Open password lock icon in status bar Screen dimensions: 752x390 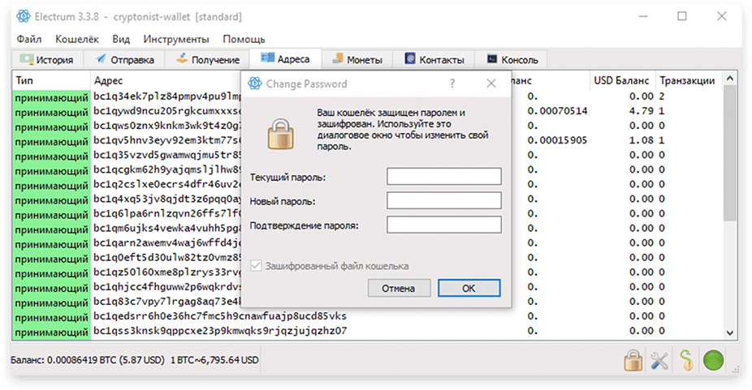coord(633,360)
